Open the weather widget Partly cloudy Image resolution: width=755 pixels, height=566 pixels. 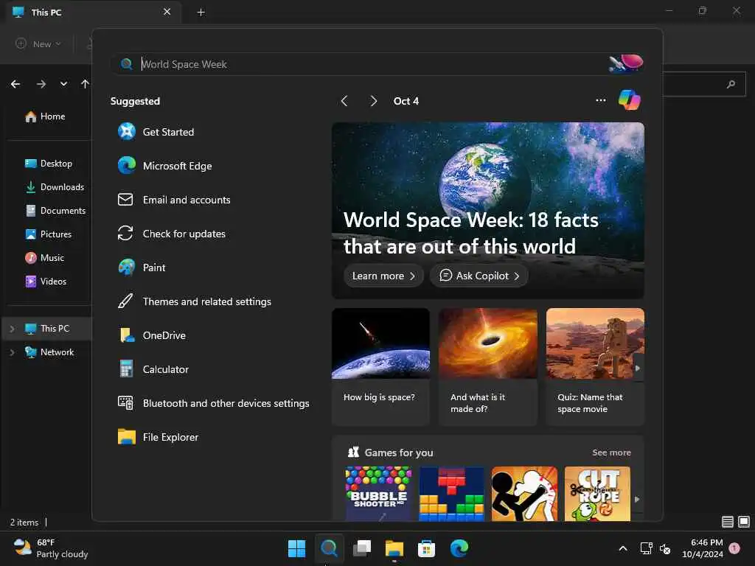point(51,548)
